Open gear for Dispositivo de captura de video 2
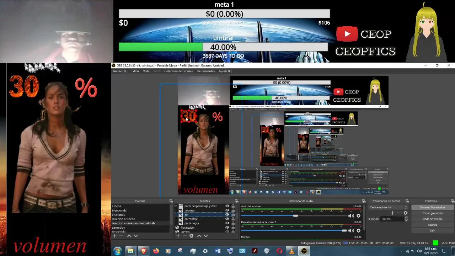 [x=358, y=231]
